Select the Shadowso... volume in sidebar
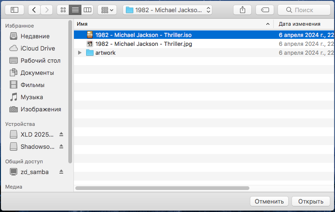Viewport: 335px width, 212px height. point(32,146)
